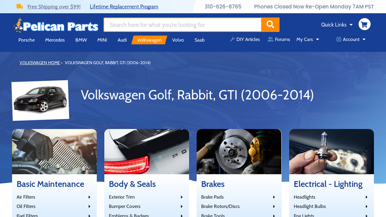The height and width of the screenshot is (217, 386).
Task: Click the Pelican Parts logo
Action: pos(55,25)
